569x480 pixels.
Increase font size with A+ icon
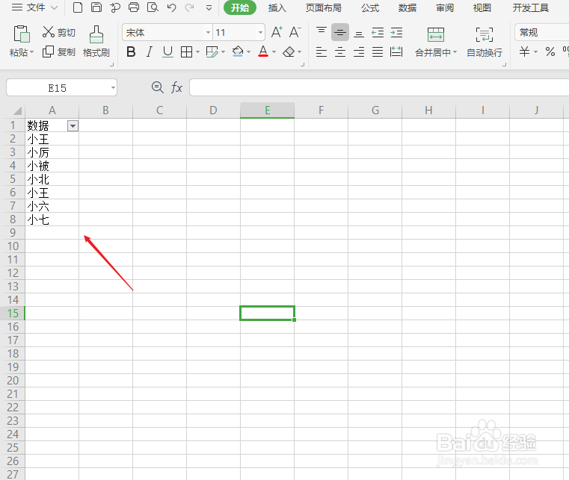[x=277, y=32]
